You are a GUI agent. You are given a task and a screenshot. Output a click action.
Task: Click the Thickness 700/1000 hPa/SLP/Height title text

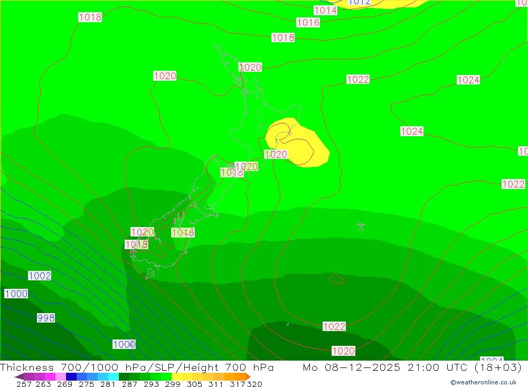pos(137,367)
